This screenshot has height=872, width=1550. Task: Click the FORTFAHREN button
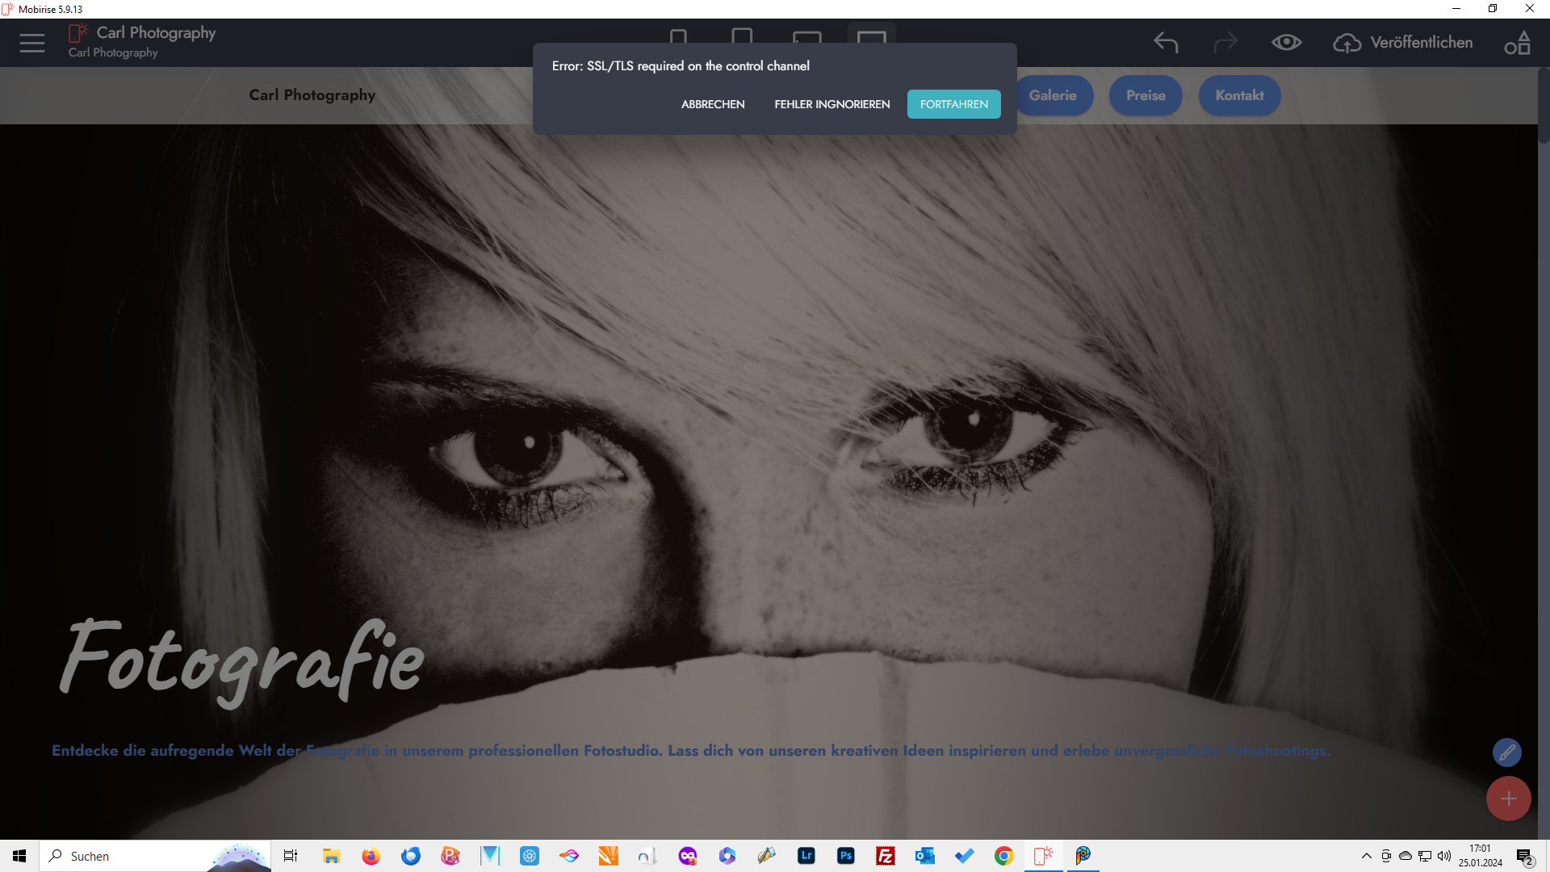pos(953,104)
